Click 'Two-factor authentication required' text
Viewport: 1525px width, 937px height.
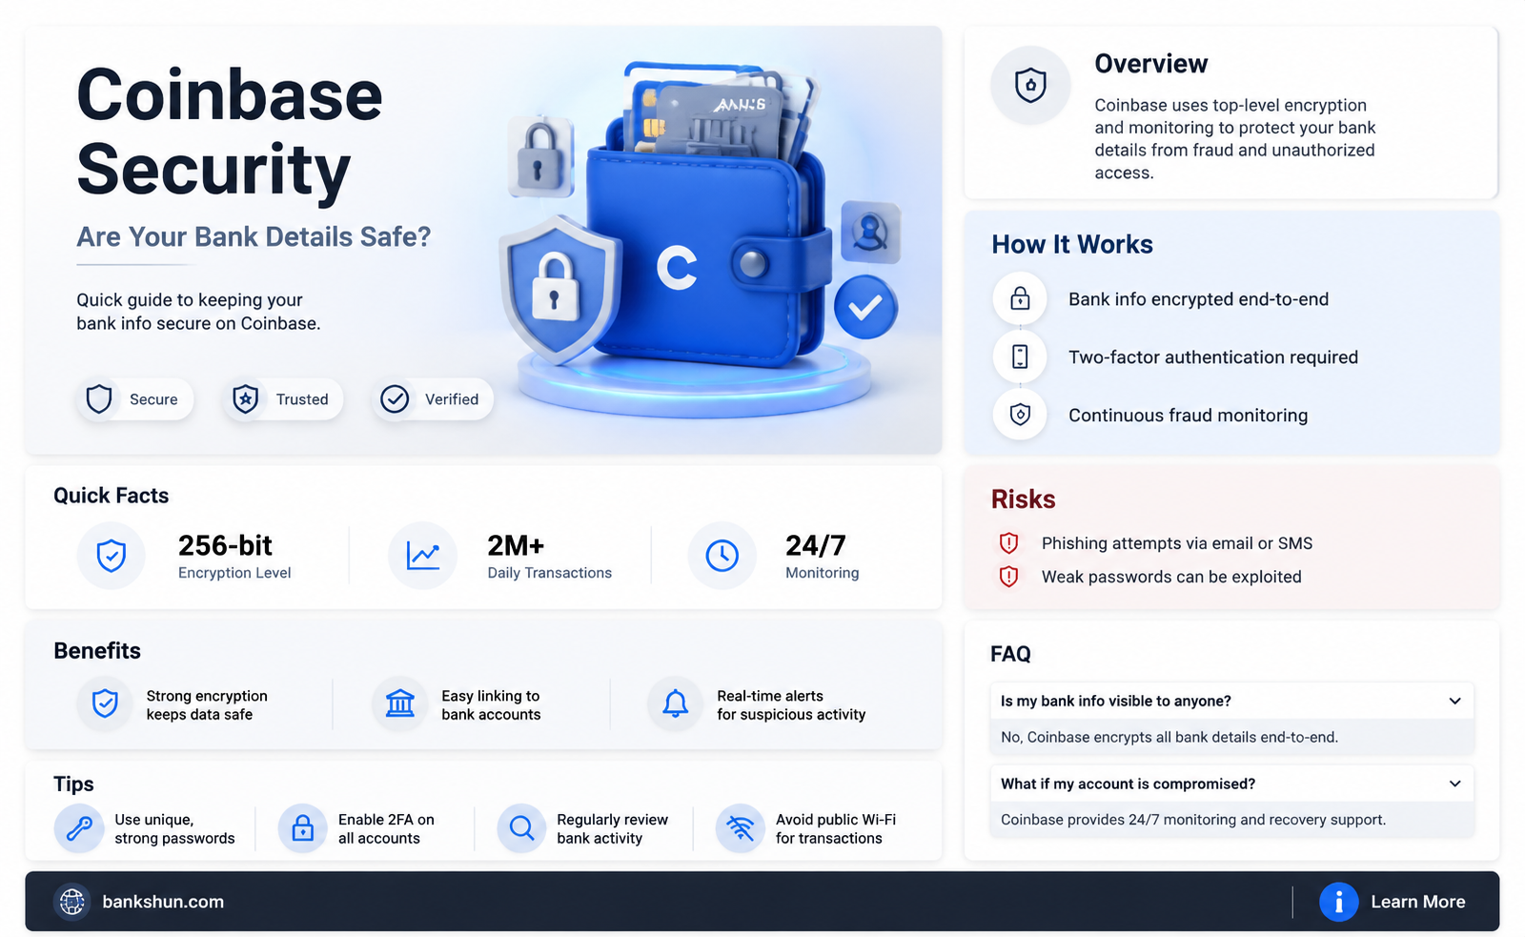click(x=1213, y=357)
